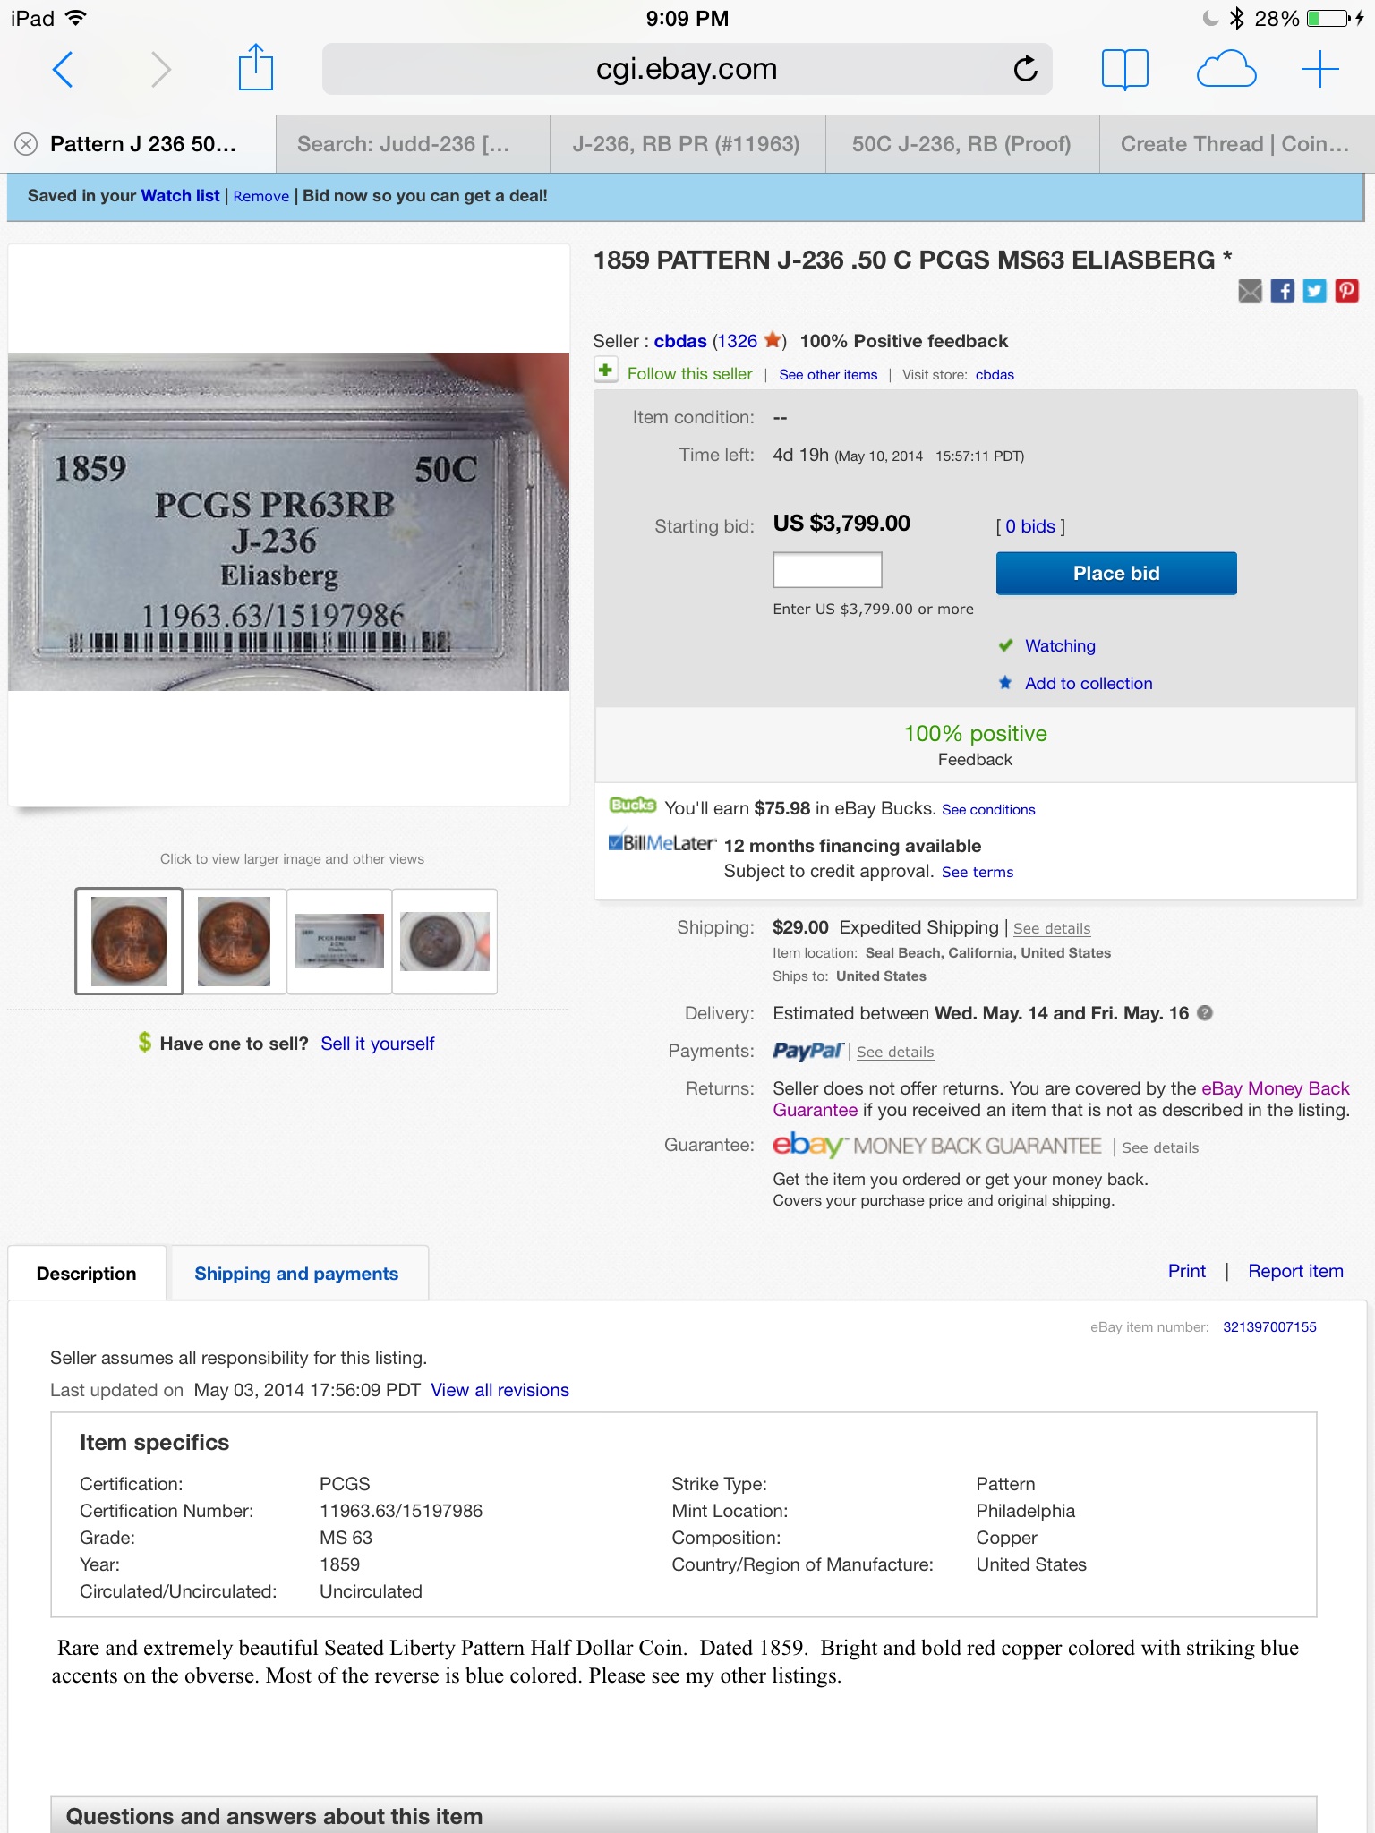Screen dimensions: 1375x1833
Task: Switch to the Create Thread browser tab
Action: pyautogui.click(x=1234, y=144)
